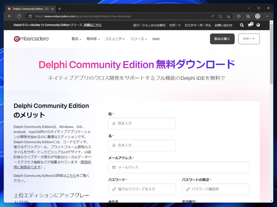Click the browser address bar URL
The image size is (277, 207).
(x=83, y=16)
